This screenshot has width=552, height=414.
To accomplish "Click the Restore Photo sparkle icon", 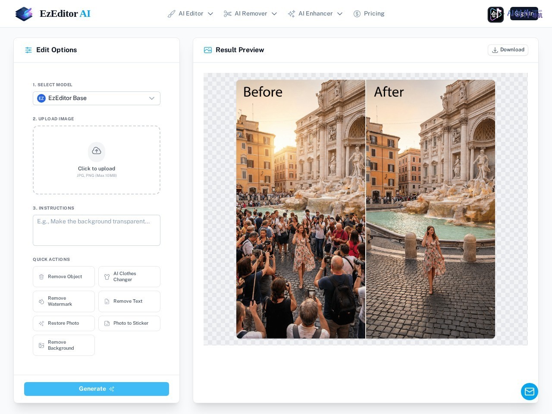I will point(41,323).
